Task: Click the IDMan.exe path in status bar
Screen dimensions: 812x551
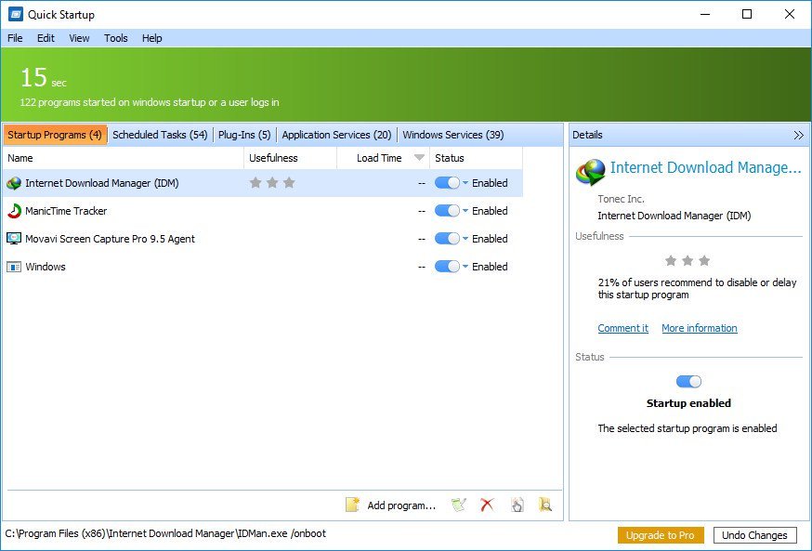Action: (x=165, y=533)
